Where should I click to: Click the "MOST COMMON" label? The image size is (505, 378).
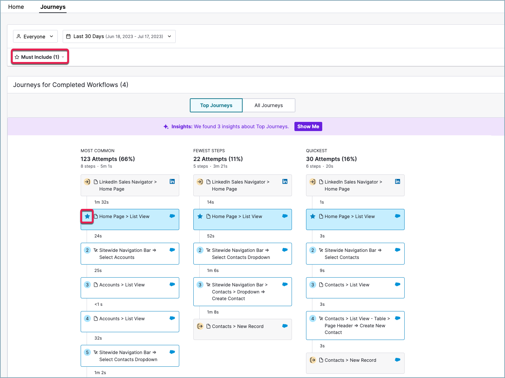[x=98, y=151]
